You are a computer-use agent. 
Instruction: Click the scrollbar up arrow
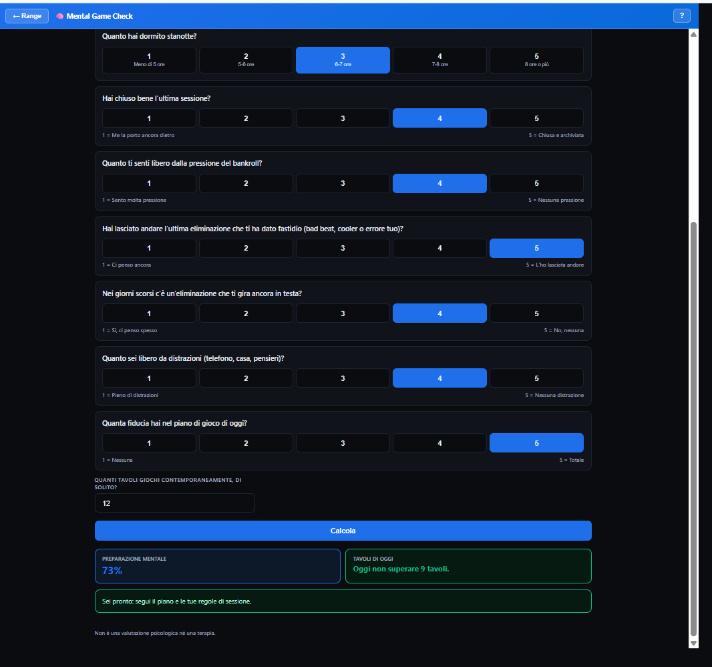pos(693,35)
